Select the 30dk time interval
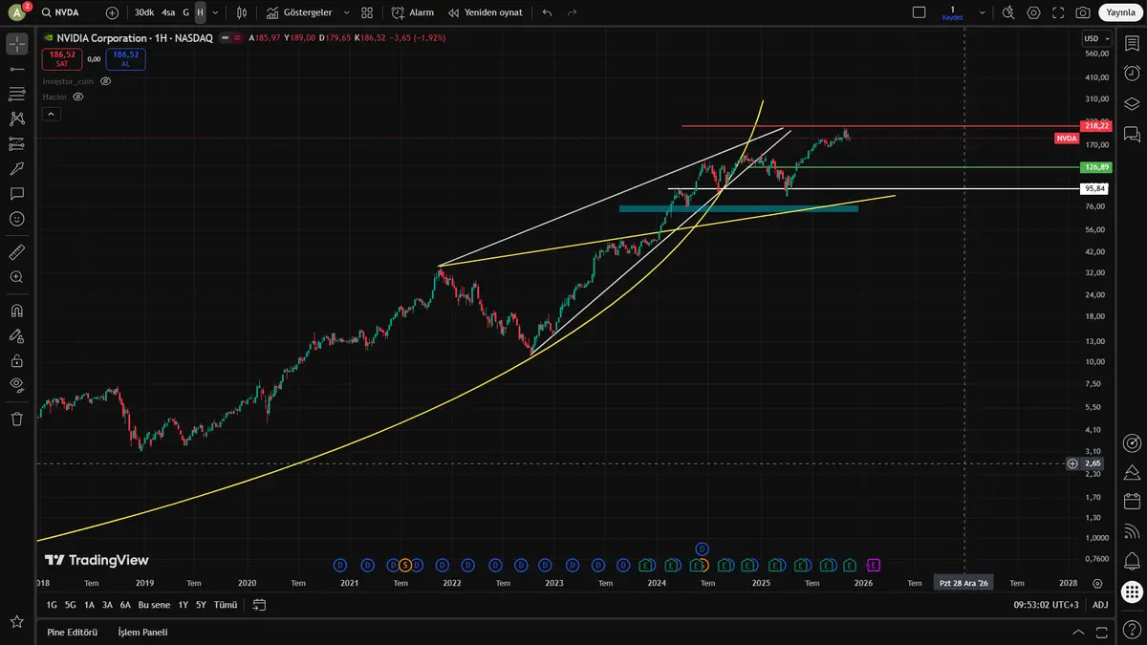 click(143, 12)
